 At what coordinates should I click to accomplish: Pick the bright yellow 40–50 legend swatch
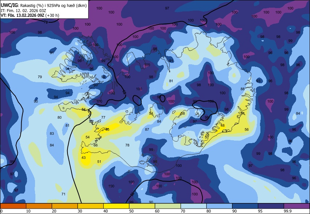click(116, 206)
